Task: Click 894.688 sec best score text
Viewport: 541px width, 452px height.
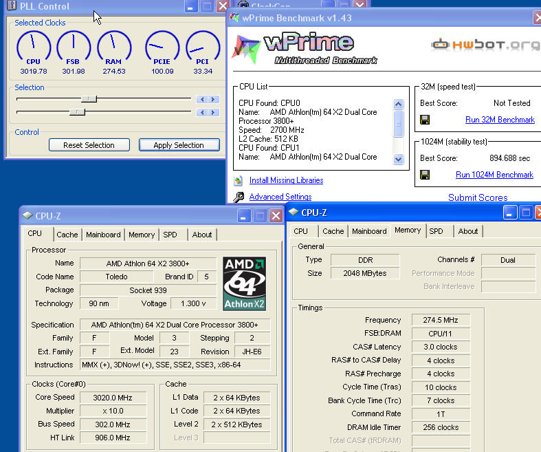Action: click(509, 158)
